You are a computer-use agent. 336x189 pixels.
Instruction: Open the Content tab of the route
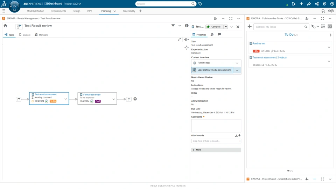pyautogui.click(x=24, y=35)
